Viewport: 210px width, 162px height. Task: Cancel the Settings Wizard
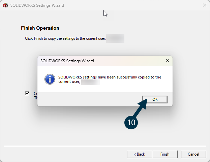point(193,154)
